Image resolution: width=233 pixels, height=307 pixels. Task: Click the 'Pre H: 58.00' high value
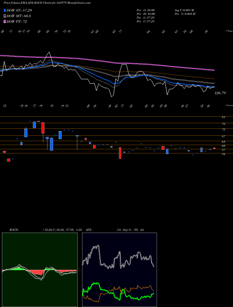[x=146, y=14]
